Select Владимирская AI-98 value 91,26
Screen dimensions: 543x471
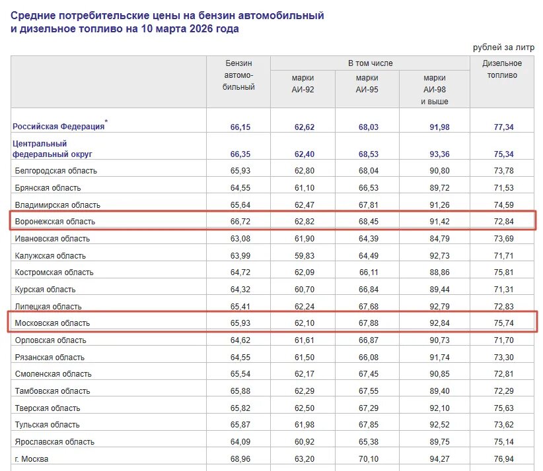[439, 205]
